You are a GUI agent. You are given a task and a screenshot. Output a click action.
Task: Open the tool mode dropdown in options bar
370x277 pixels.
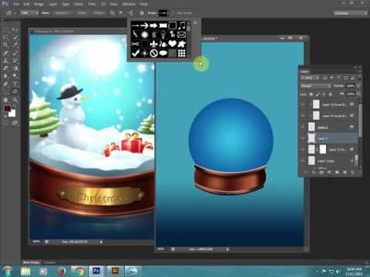(x=29, y=13)
